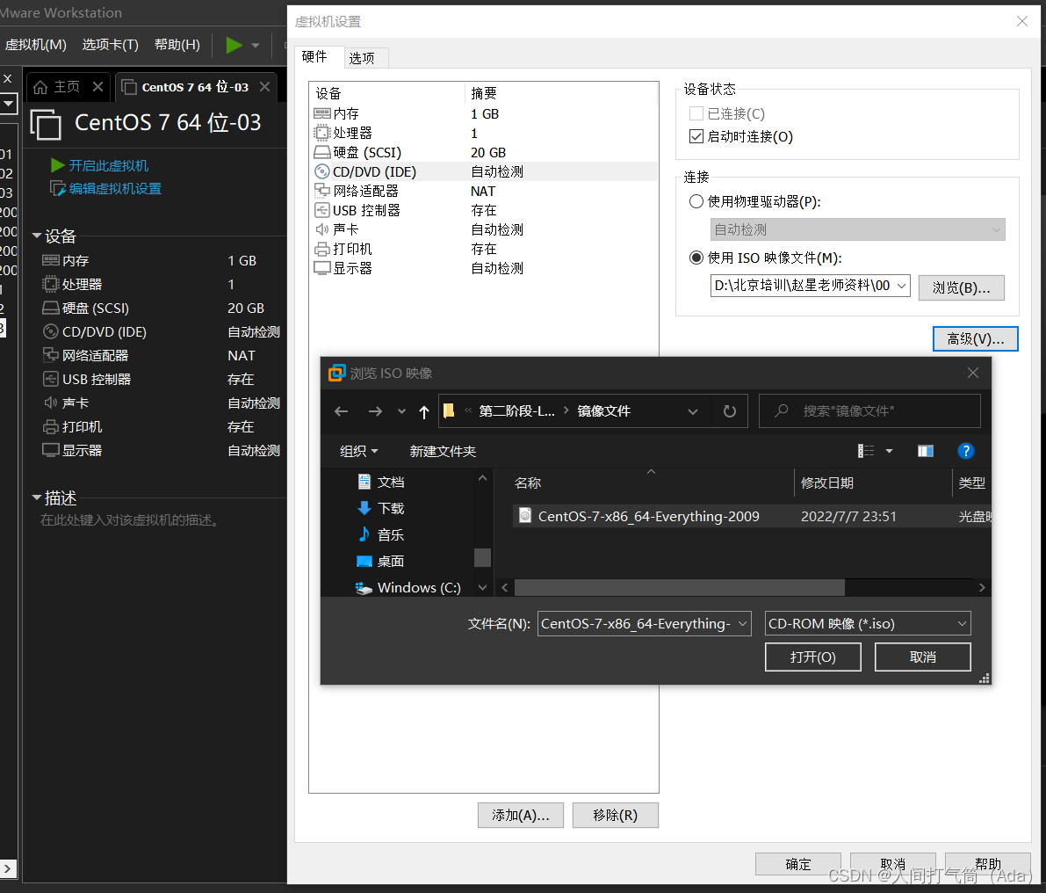
Task: Open the 自动检测 physical drive dropdown
Action: [857, 229]
